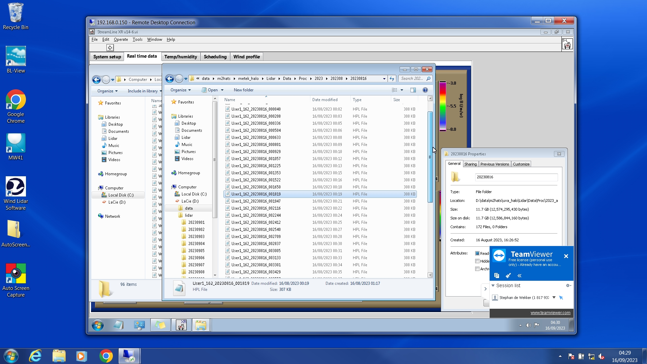647x364 pixels.
Task: Click the TeamViewer whiteboard brush icon
Action: (508, 276)
